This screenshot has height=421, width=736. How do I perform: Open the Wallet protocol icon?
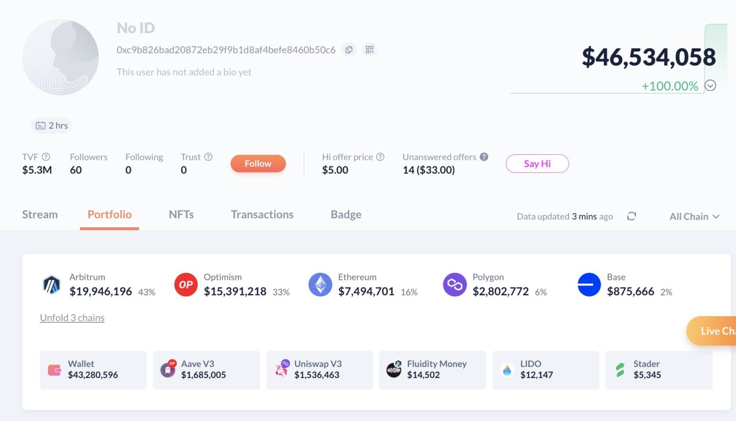pos(55,369)
